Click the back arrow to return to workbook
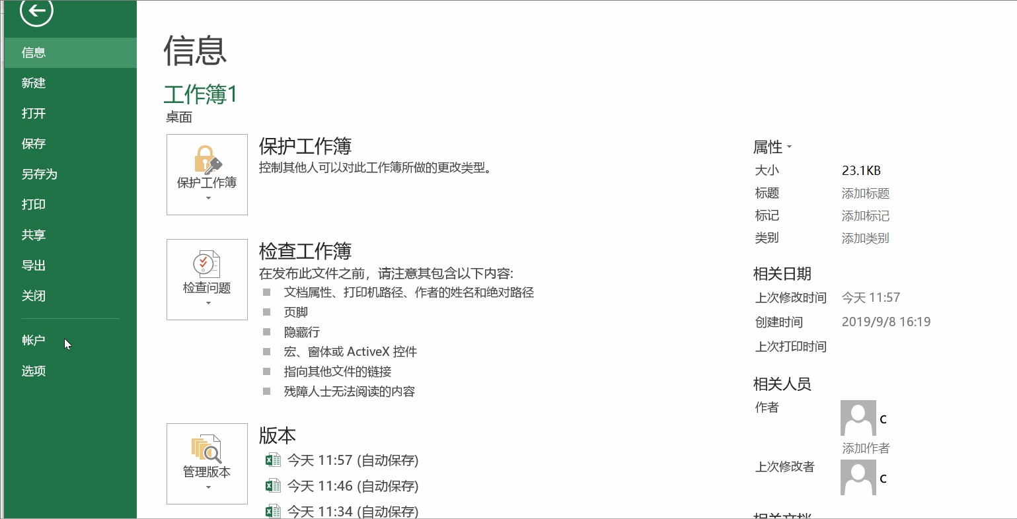Image resolution: width=1017 pixels, height=519 pixels. 36,11
